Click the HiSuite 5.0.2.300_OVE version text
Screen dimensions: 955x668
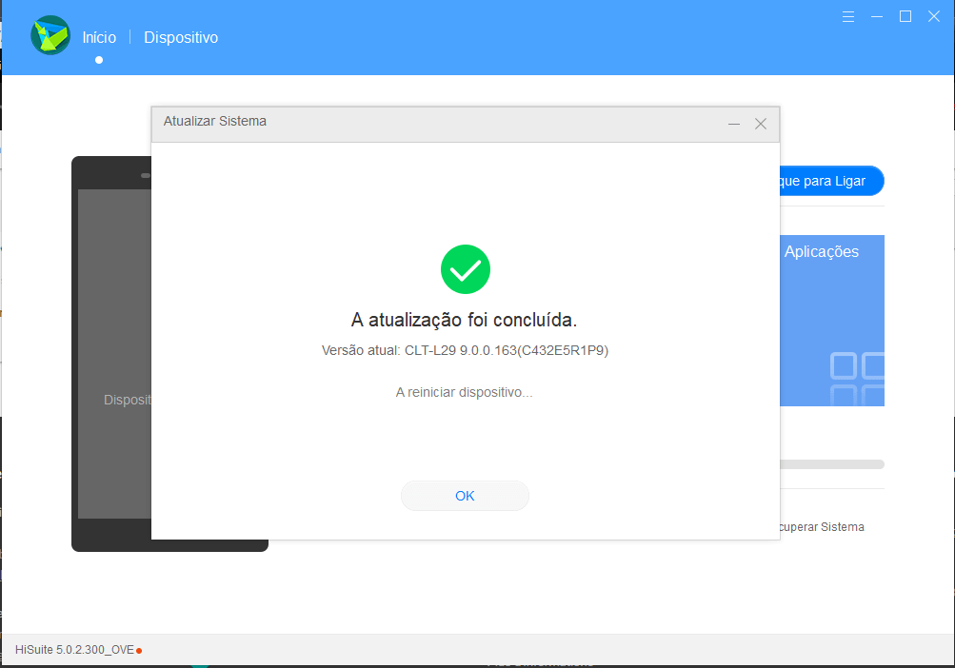(x=74, y=651)
